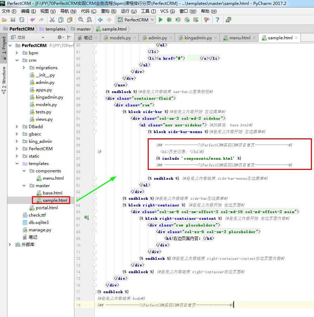Click the hide project panel icon
This screenshot has width=314, height=317.
coord(69,37)
